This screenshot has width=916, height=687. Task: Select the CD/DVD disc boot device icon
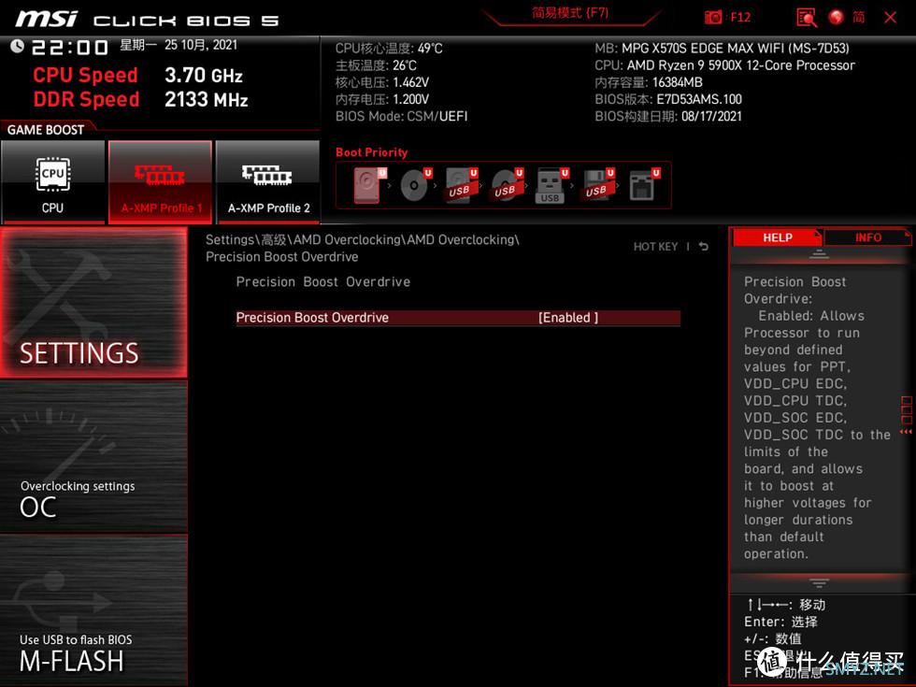415,185
